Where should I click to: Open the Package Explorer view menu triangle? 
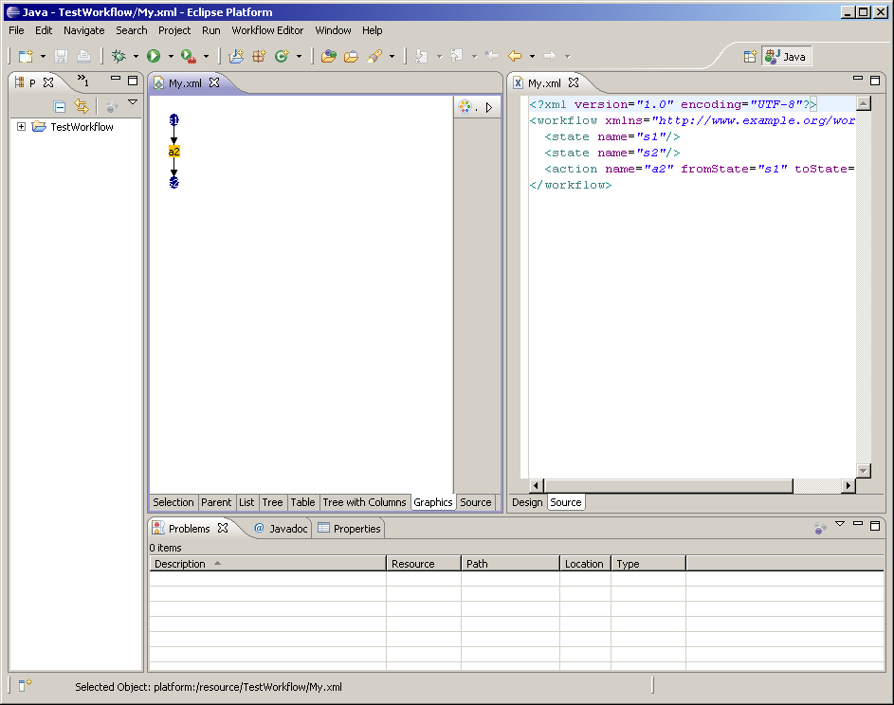pos(133,102)
